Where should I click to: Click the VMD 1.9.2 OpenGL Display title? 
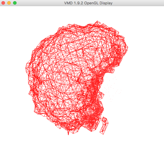pyautogui.click(x=88, y=3)
